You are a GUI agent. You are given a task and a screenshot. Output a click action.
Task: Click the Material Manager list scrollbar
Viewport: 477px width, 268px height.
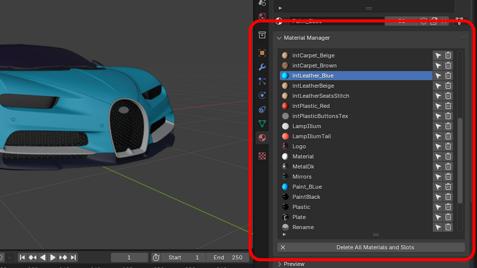[x=460, y=160]
